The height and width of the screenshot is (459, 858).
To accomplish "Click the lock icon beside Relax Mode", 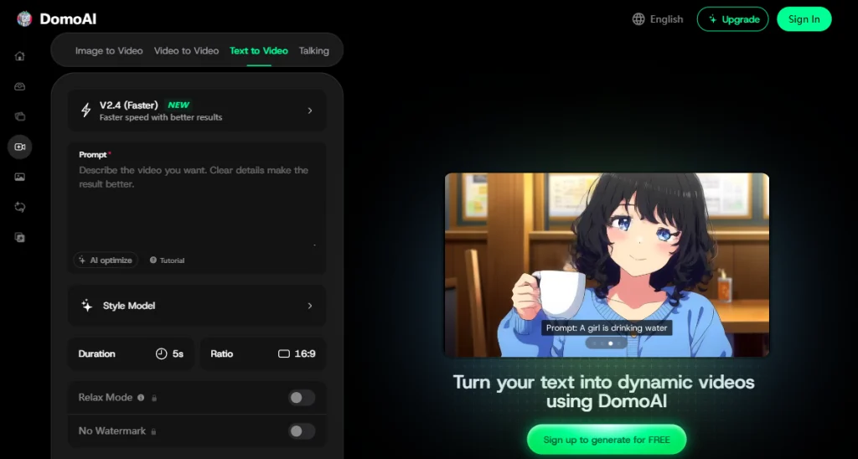I will (154, 398).
